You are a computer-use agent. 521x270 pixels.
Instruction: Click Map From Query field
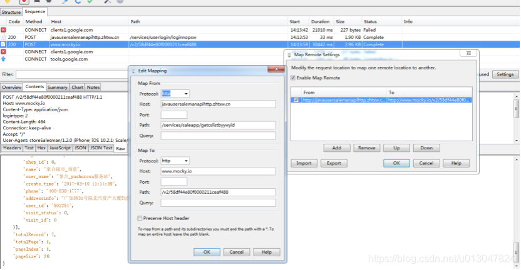point(218,136)
